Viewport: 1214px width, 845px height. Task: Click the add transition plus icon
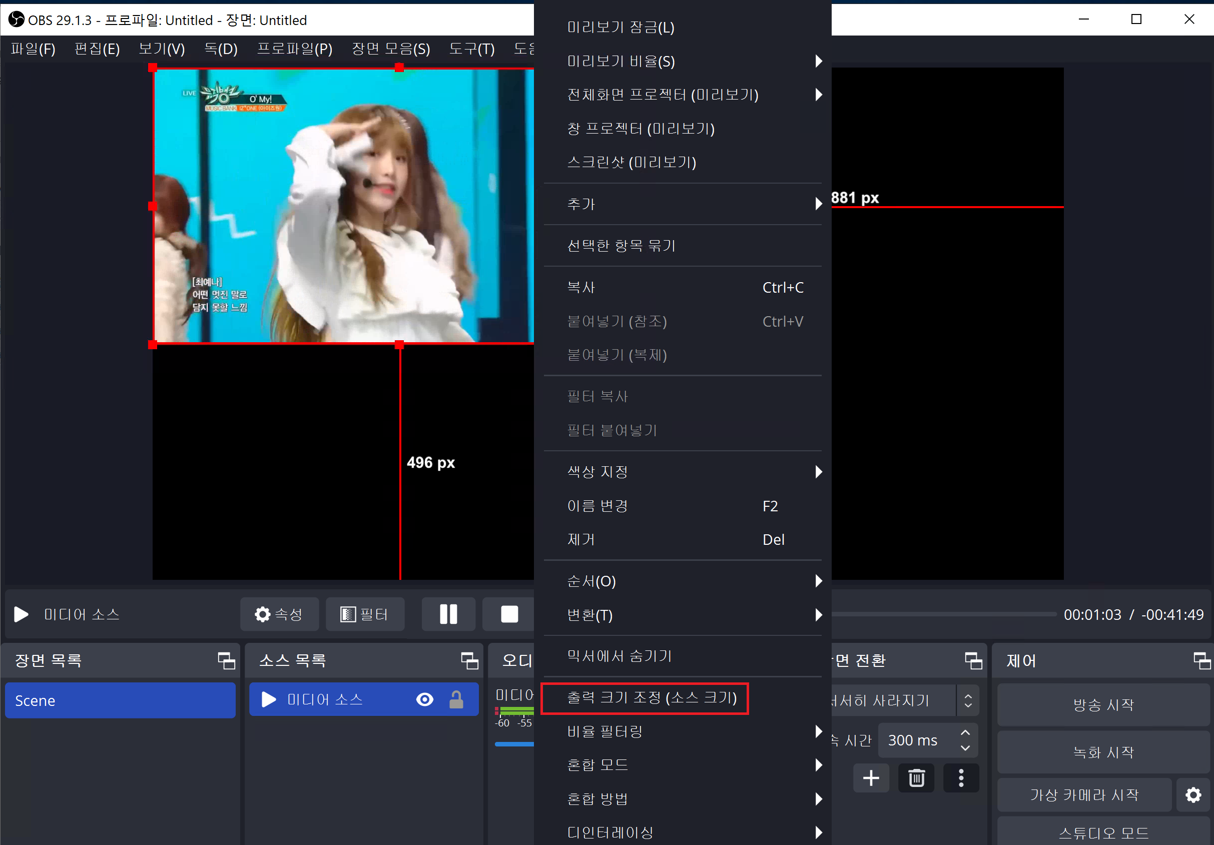(871, 778)
